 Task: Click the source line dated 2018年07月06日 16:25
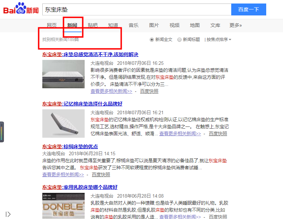(x=127, y=63)
